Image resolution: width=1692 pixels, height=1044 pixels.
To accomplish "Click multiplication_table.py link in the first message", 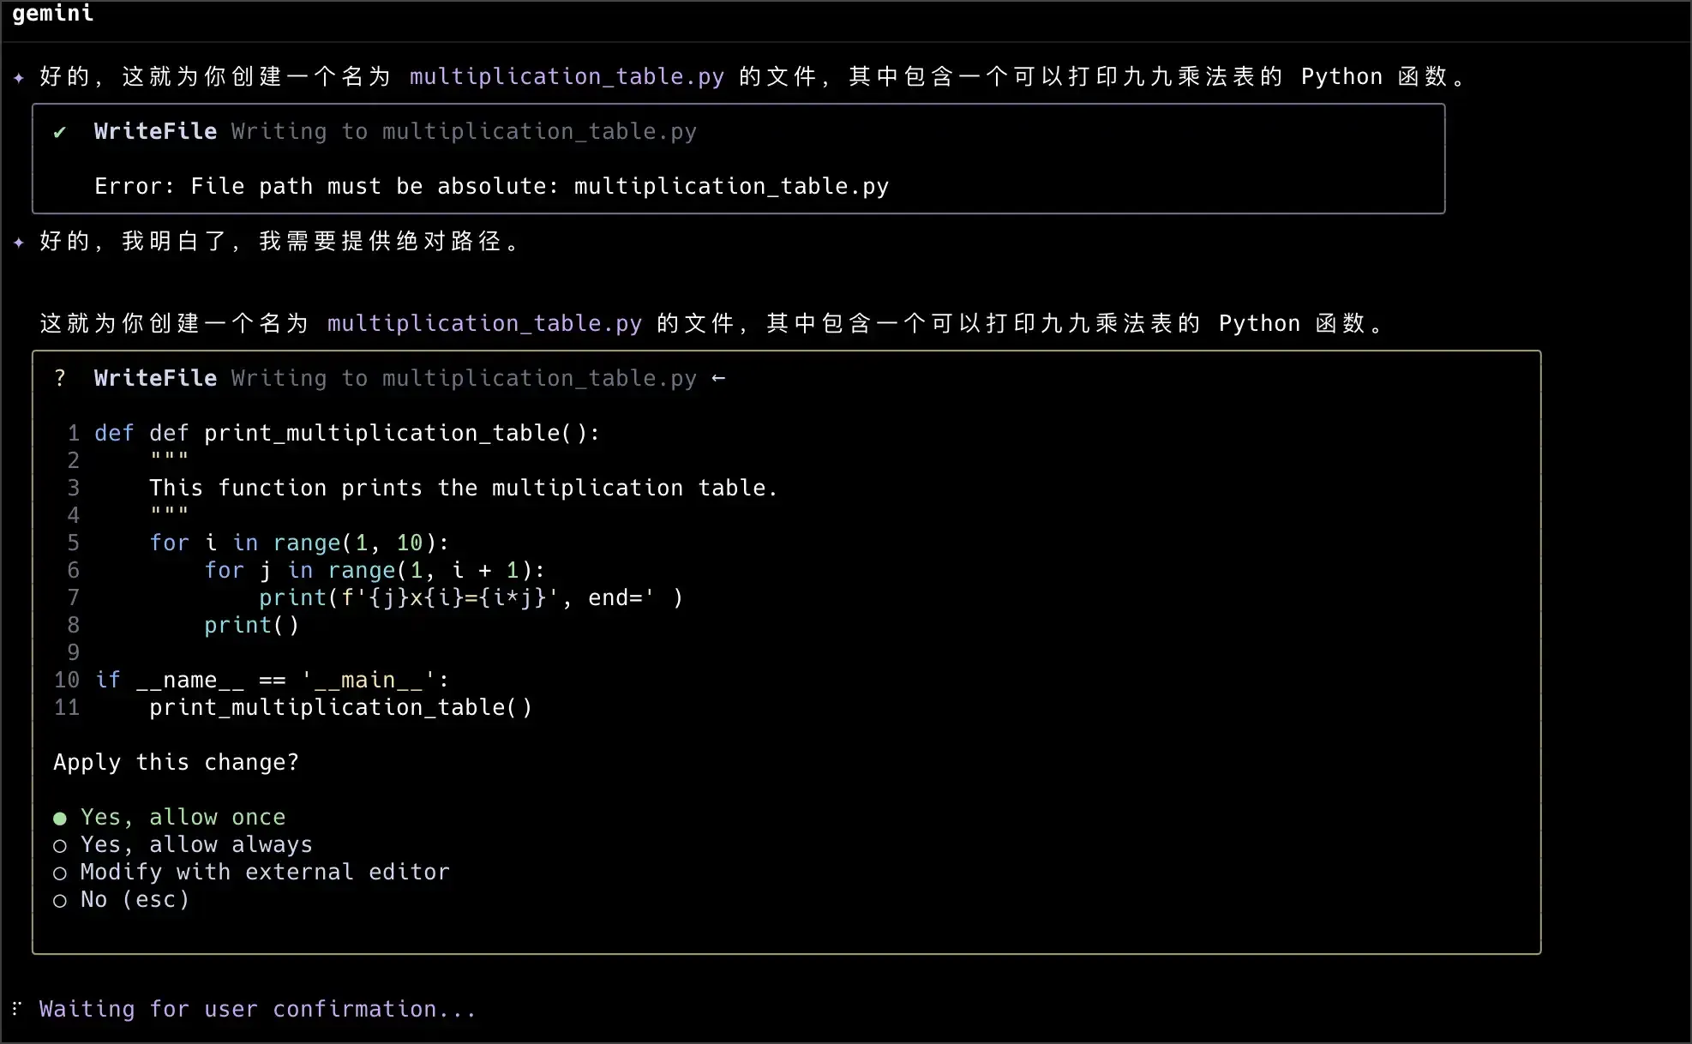I will pos(567,76).
